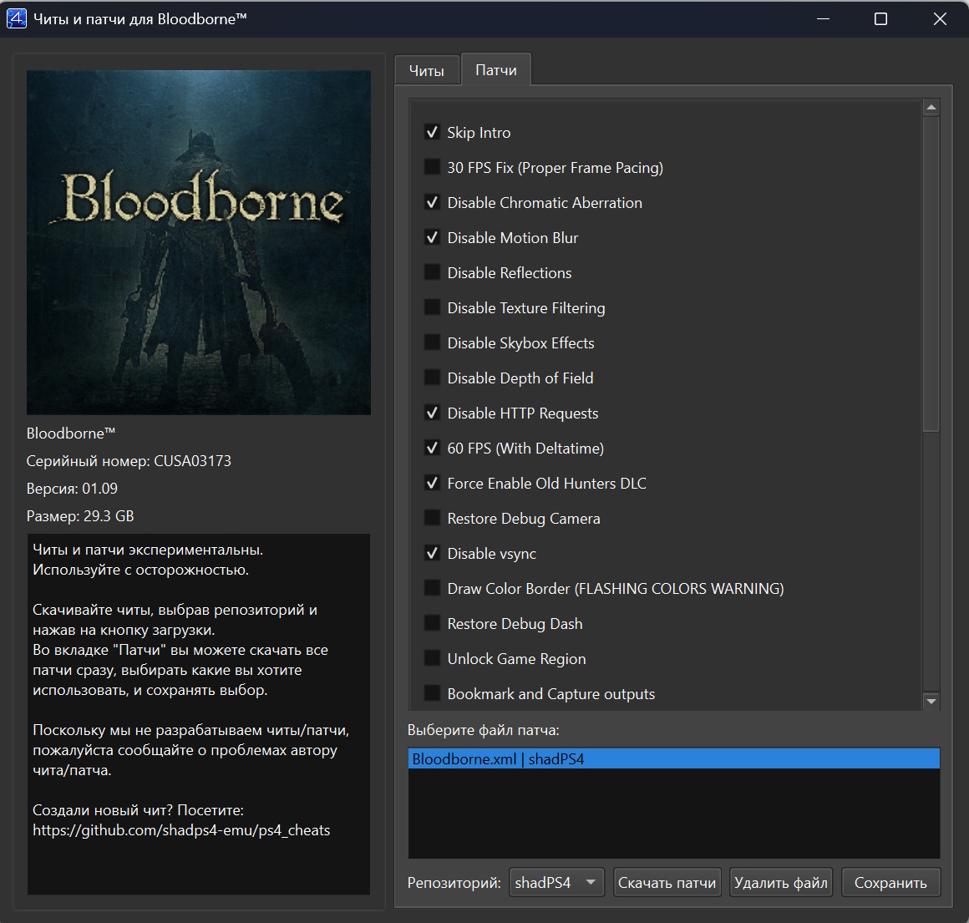Click the Размер: 29.3 GB label
The height and width of the screenshot is (923, 969).
point(80,516)
